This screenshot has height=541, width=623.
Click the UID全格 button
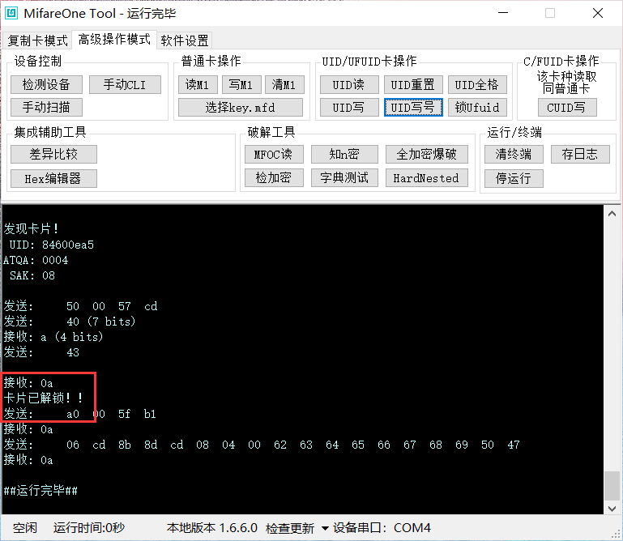pos(477,84)
